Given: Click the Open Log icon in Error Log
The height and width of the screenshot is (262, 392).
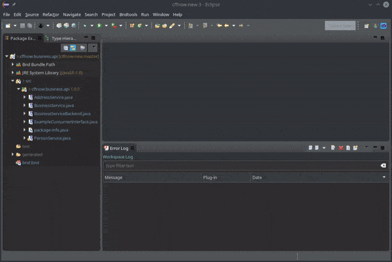Looking at the screenshot, I should pyautogui.click(x=348, y=148).
